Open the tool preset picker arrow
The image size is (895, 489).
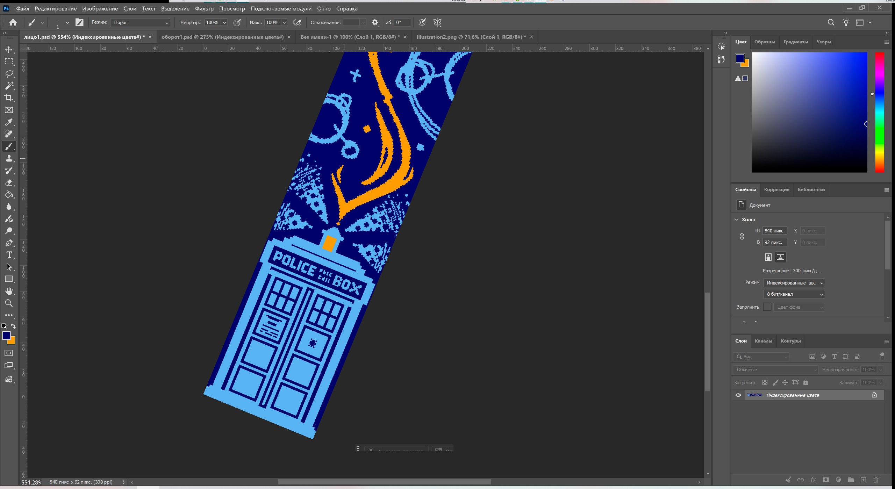pos(42,22)
